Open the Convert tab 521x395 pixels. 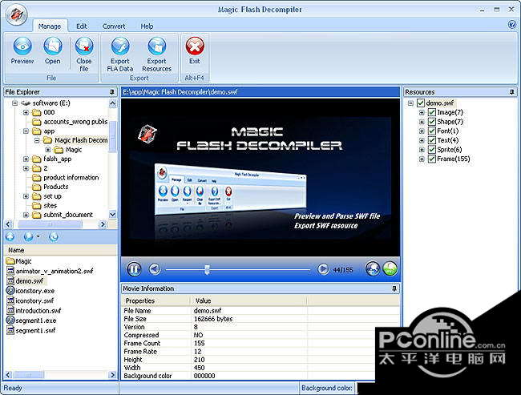click(114, 26)
